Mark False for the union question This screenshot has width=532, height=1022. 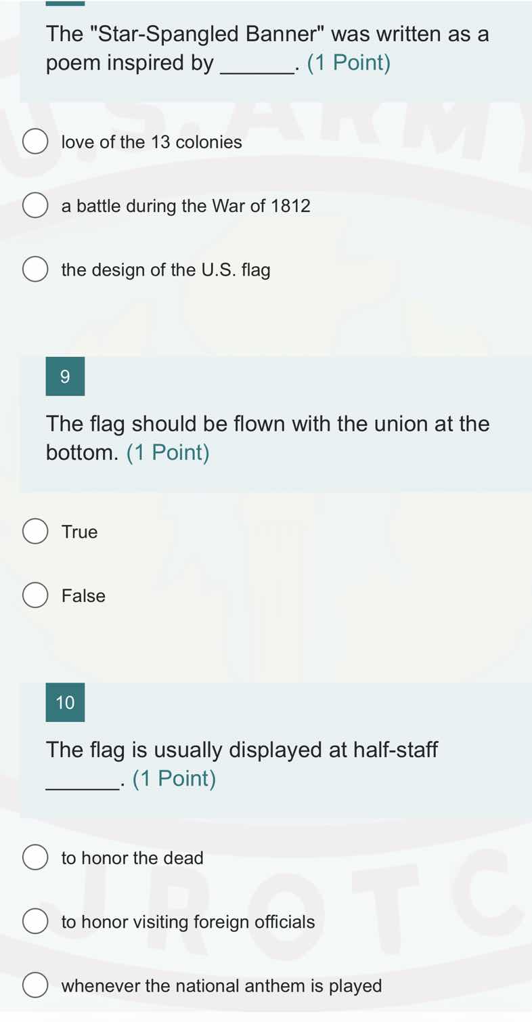[35, 595]
